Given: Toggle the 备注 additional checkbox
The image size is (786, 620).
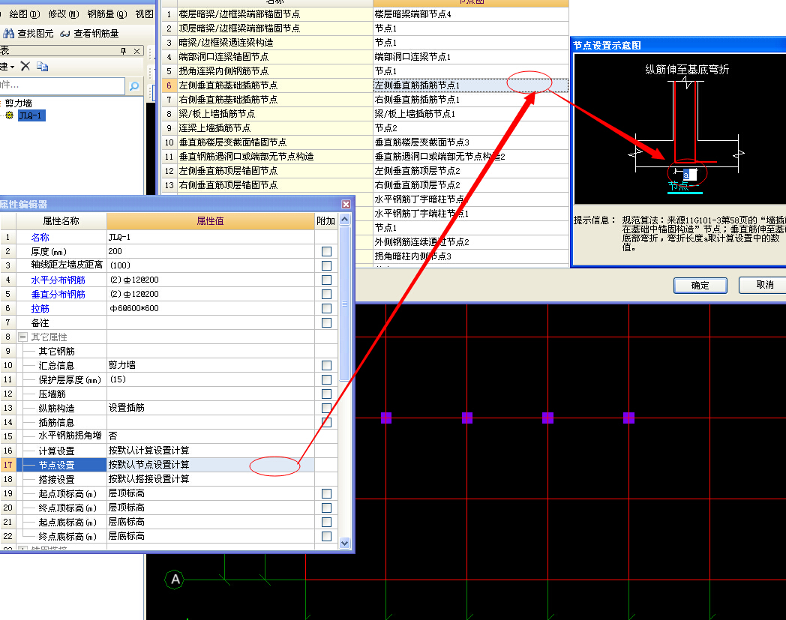Looking at the screenshot, I should [326, 322].
